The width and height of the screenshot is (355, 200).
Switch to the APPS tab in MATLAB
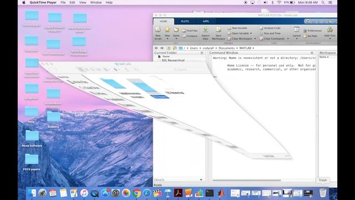206,21
